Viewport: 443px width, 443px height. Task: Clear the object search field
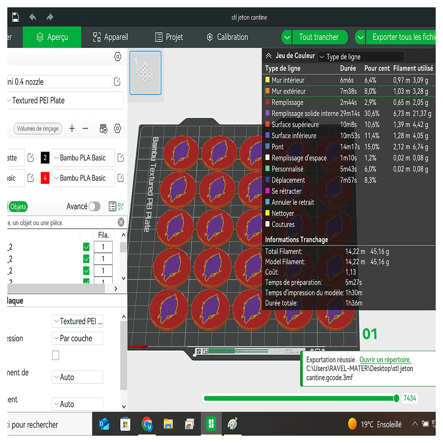pos(121,222)
